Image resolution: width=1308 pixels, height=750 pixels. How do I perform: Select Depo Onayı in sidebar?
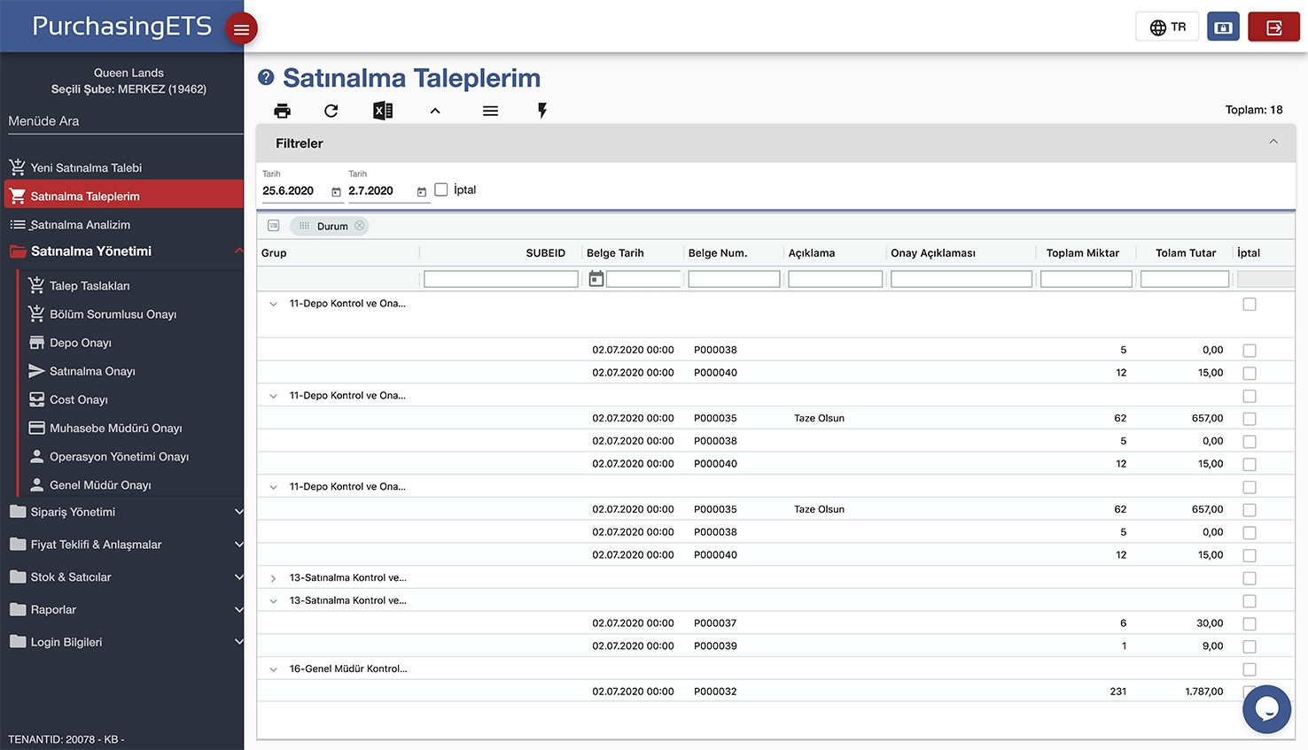coord(81,343)
